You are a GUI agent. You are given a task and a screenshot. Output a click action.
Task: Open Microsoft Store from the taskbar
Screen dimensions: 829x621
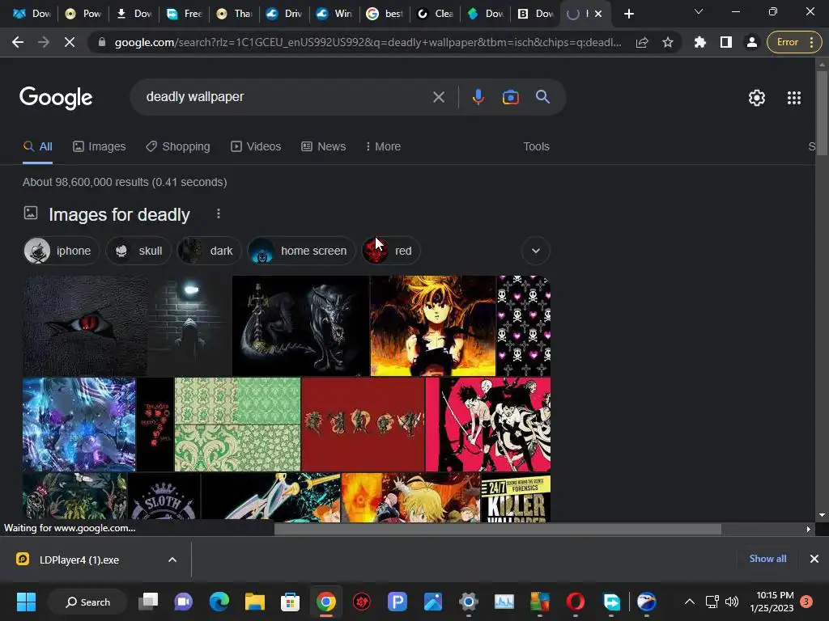coord(290,602)
